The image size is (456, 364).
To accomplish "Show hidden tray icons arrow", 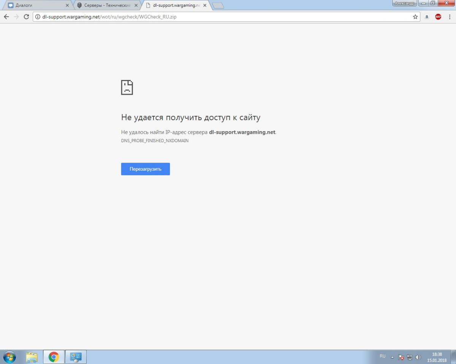I will pyautogui.click(x=392, y=357).
